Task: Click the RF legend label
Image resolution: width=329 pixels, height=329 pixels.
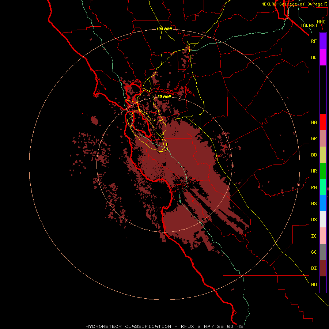Action: coord(314,41)
